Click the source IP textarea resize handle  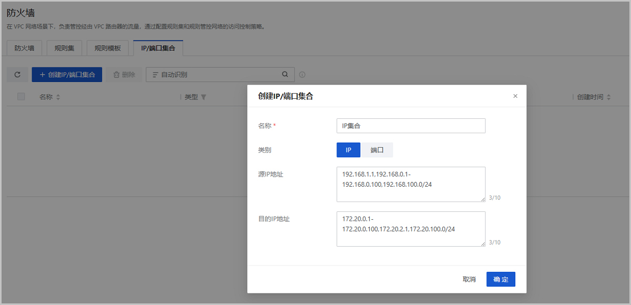pyautogui.click(x=482, y=199)
